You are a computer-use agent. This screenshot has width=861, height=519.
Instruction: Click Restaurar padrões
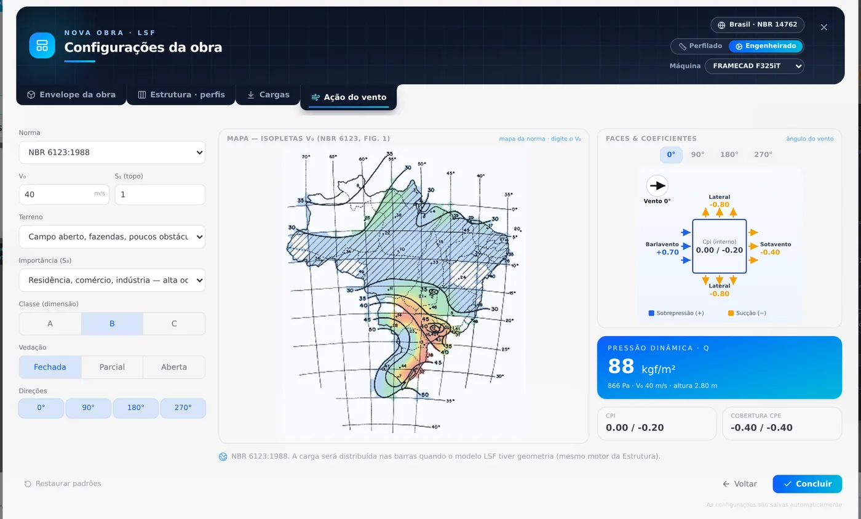(63, 484)
